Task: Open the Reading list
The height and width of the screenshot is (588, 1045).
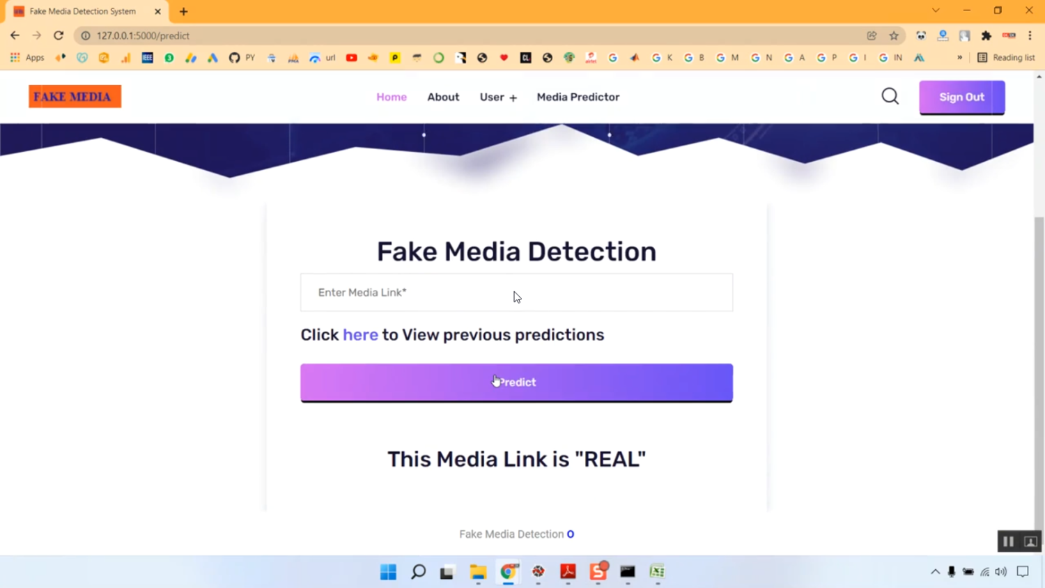Action: click(1006, 58)
